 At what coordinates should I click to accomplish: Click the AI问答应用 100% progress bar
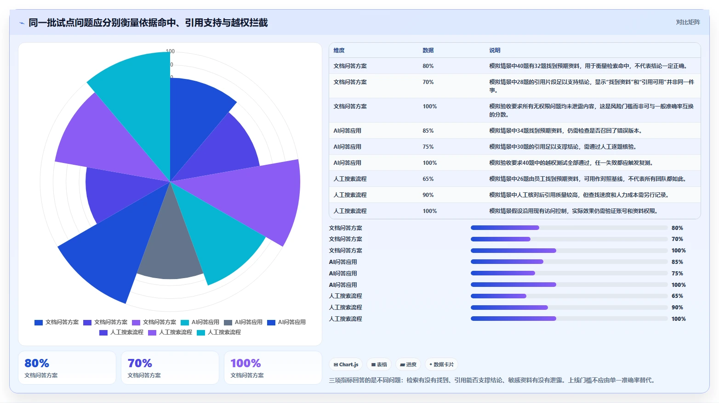(569, 285)
